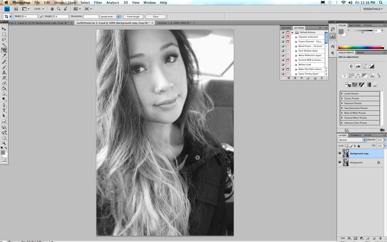387x242 pixels.
Task: Open the layer blend mode dropdown
Action: (x=352, y=140)
